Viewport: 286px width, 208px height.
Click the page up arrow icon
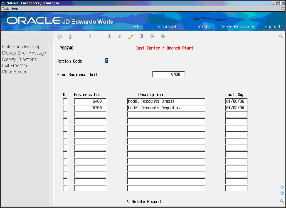click(282, 187)
